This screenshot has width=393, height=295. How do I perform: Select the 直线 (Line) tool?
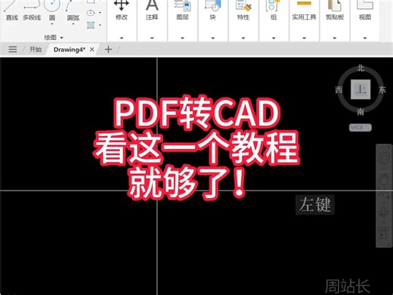click(11, 11)
